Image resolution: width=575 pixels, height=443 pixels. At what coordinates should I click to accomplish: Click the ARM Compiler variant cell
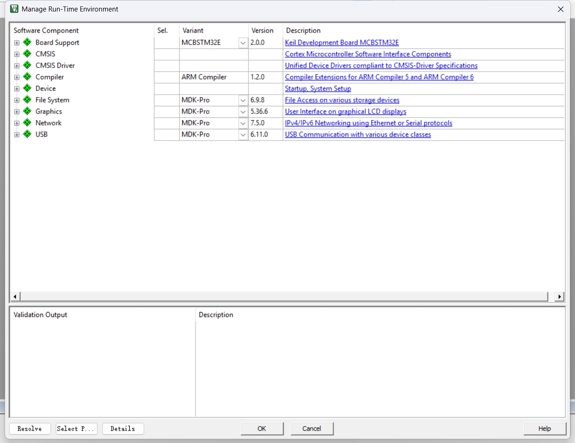(x=214, y=77)
